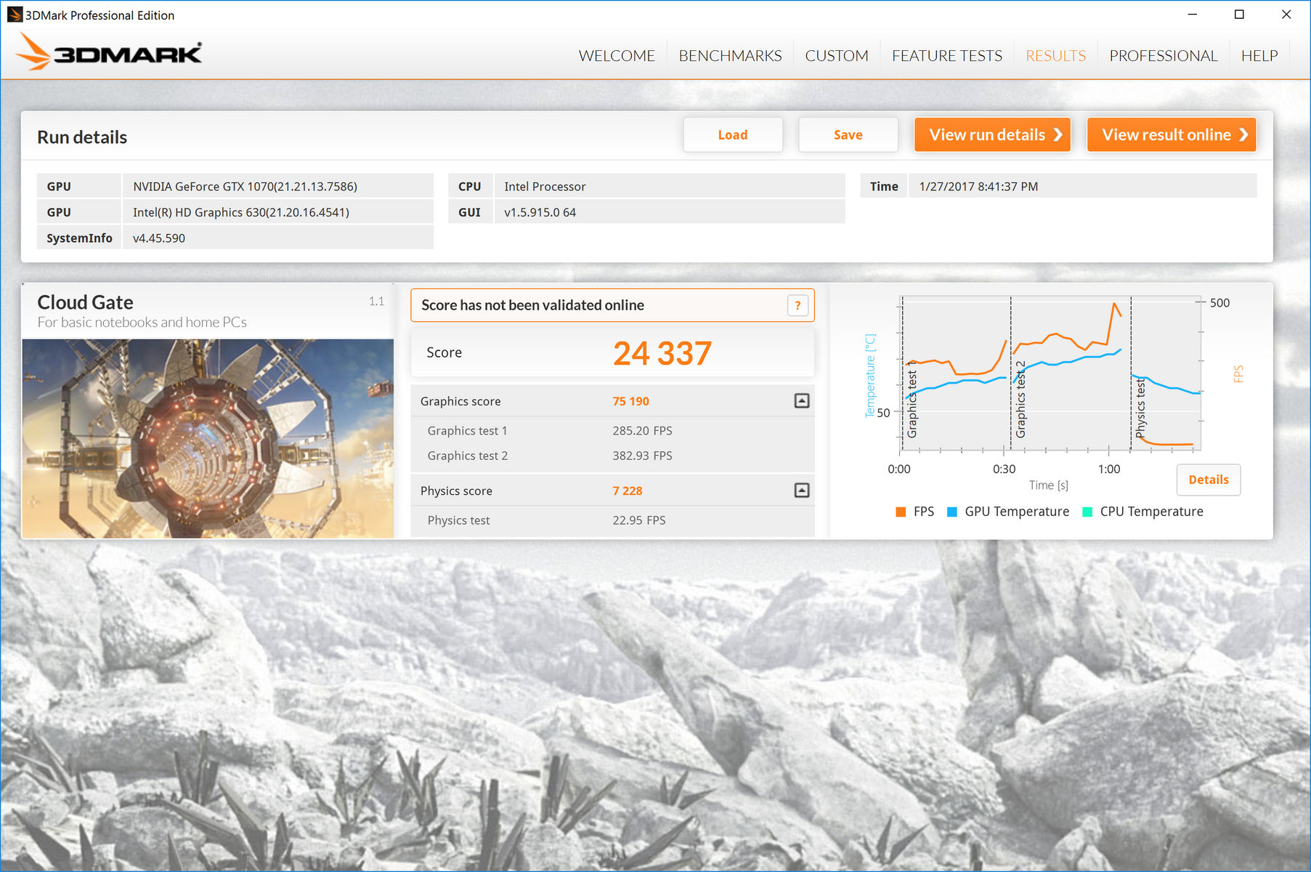Switch to the Professional tab
Viewport: 1311px width, 872px height.
1163,56
